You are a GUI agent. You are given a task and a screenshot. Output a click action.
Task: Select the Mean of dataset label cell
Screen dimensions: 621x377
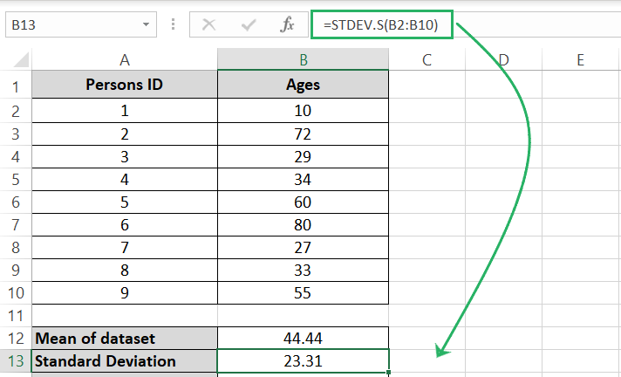[x=125, y=338]
